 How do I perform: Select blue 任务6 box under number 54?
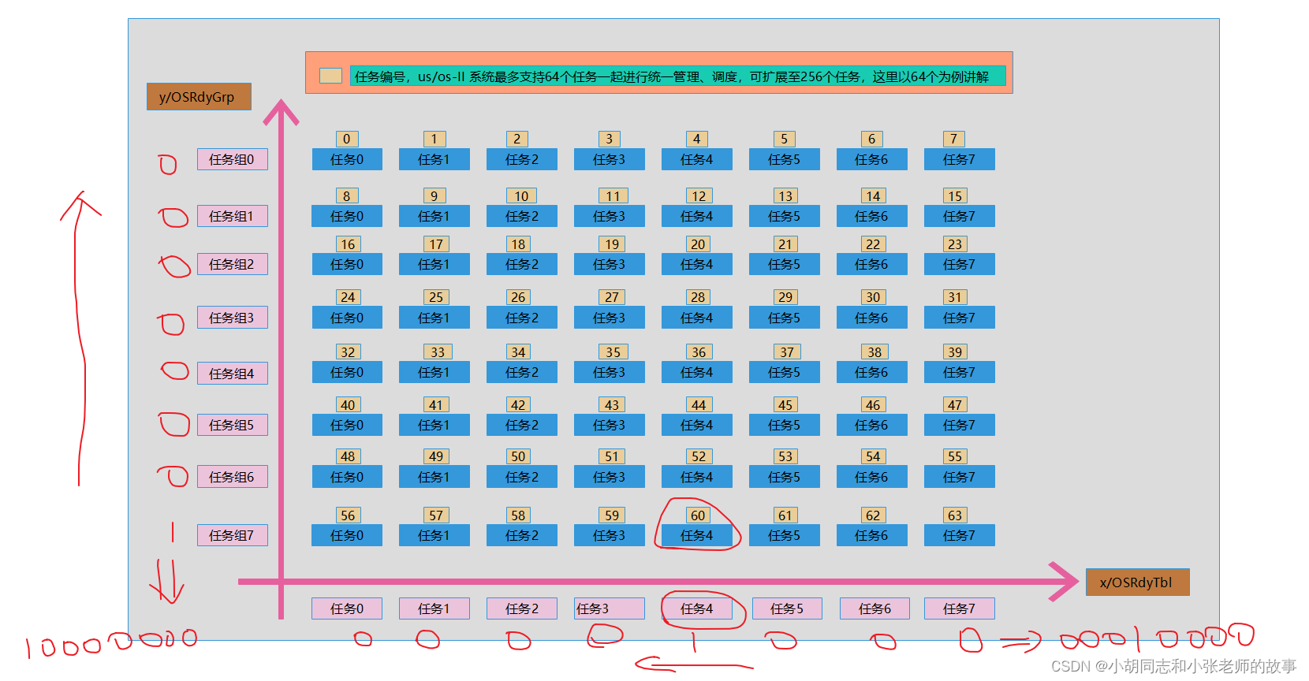click(x=872, y=477)
